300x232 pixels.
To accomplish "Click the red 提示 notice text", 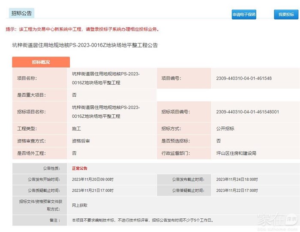I will (x=82, y=29).
